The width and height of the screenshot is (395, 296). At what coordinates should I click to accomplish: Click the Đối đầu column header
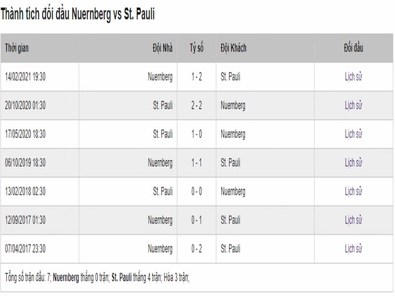pyautogui.click(x=354, y=48)
